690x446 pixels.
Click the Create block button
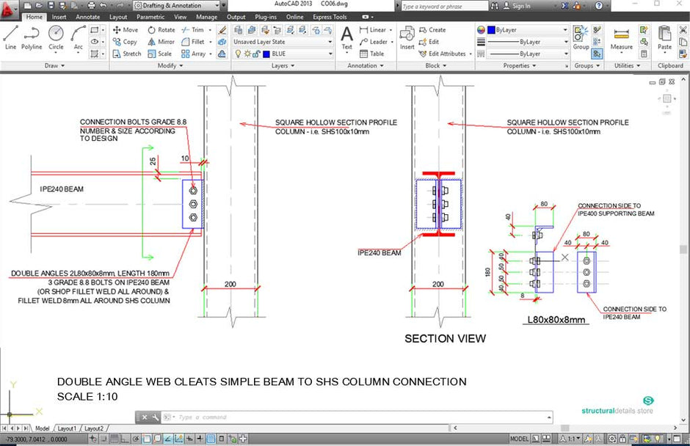point(431,29)
